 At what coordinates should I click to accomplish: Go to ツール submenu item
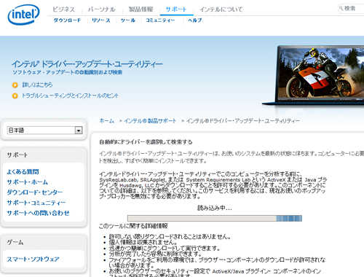click(x=128, y=20)
